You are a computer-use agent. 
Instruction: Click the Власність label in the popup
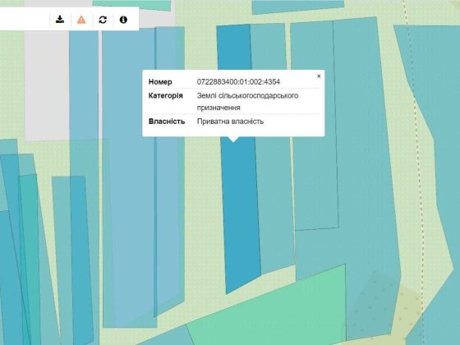167,122
